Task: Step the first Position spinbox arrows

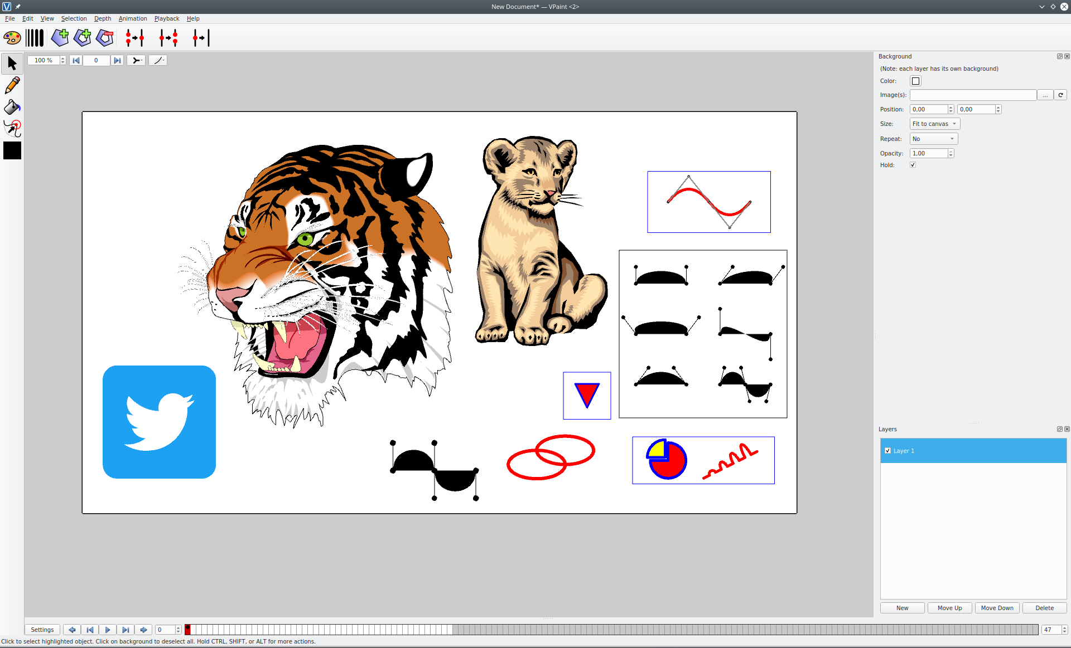Action: (951, 109)
